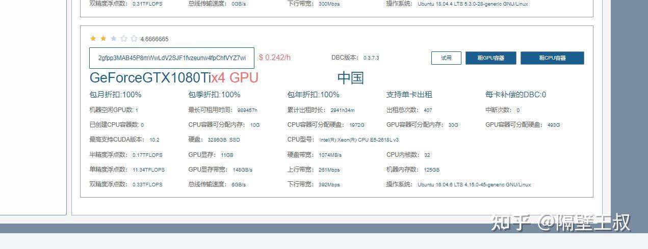Click the 中国 location heading

pos(351,78)
